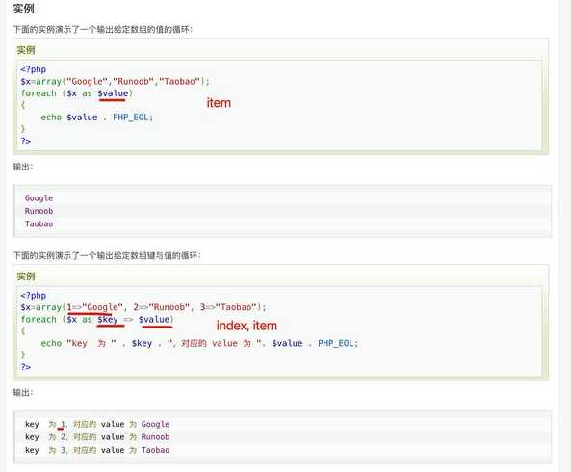Image resolution: width=571 pixels, height=472 pixels.
Task: Click the array line with 1=>"Google", 2=>"Runoob"
Action: click(x=143, y=307)
